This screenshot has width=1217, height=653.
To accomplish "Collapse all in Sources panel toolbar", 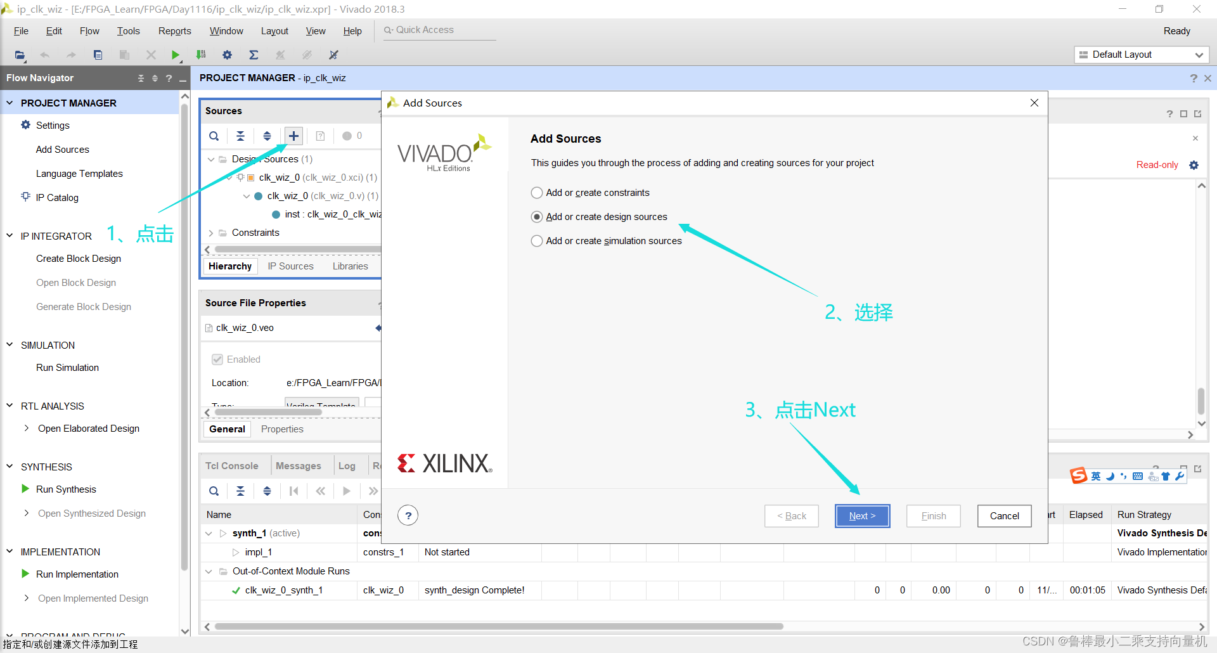I will (241, 136).
